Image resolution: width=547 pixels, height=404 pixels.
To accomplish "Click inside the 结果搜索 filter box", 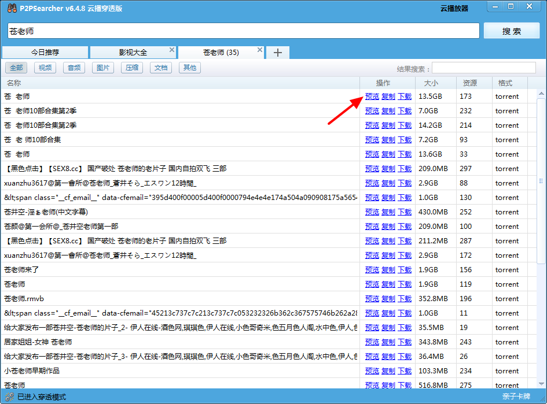I will tap(483, 68).
